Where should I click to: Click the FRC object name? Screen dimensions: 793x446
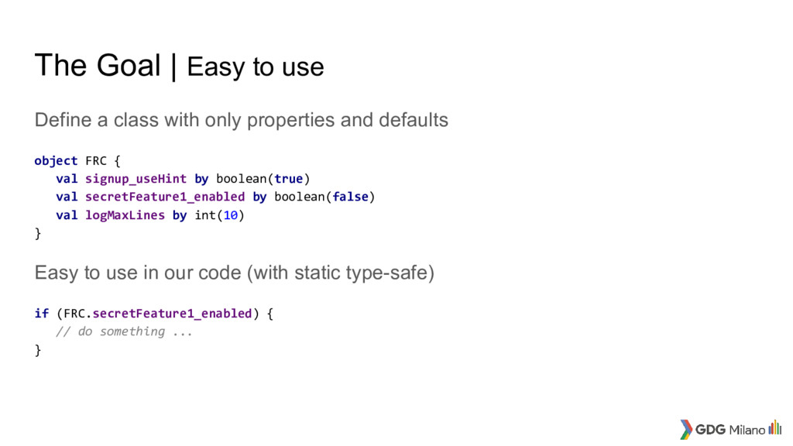point(96,161)
